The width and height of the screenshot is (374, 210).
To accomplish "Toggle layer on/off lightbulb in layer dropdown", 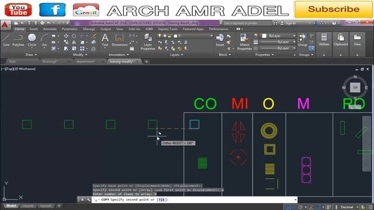I will (x=160, y=36).
